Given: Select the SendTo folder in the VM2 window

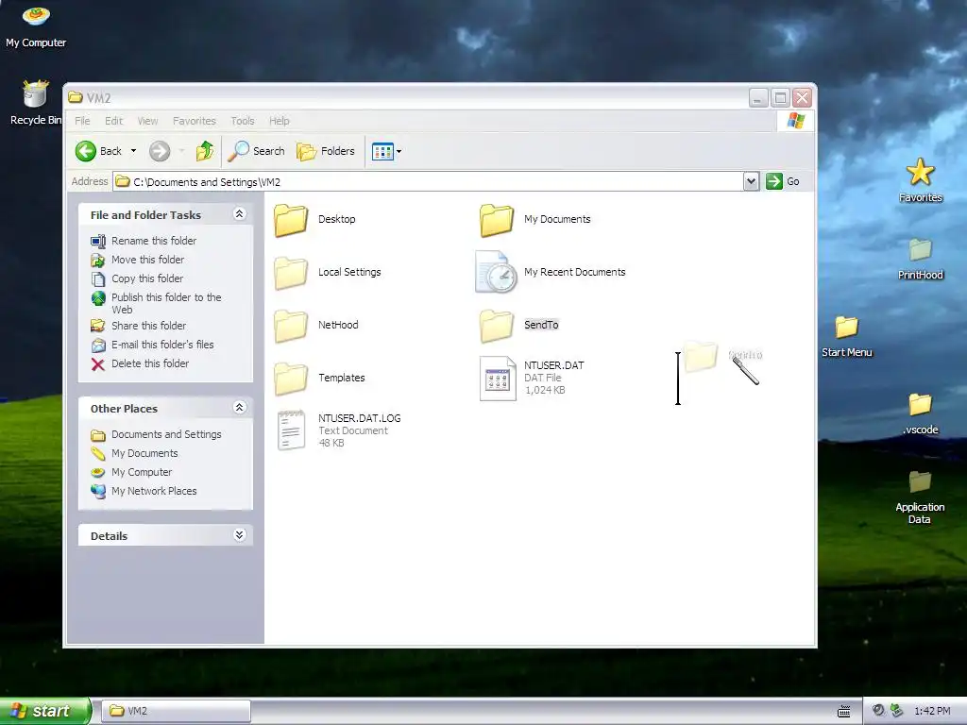Looking at the screenshot, I should [497, 326].
